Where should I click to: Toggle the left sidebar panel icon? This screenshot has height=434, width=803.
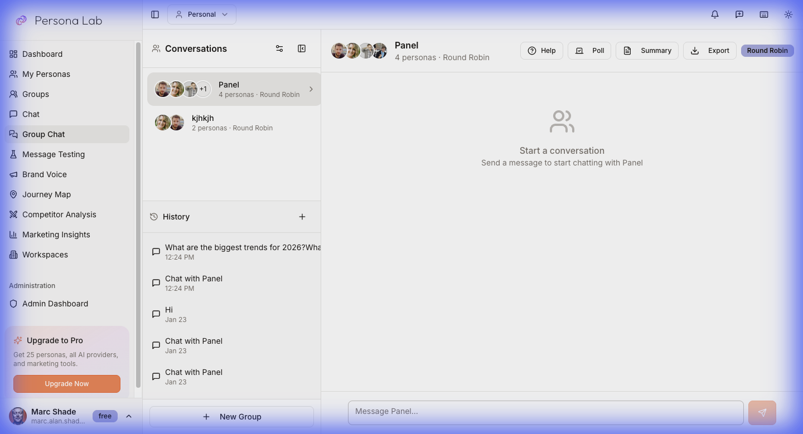[155, 14]
